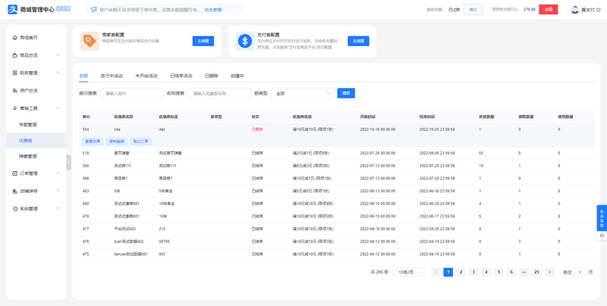Viewport: 607px width, 306px height.
Task: Click the pagination ellipsis button
Action: tap(524, 272)
